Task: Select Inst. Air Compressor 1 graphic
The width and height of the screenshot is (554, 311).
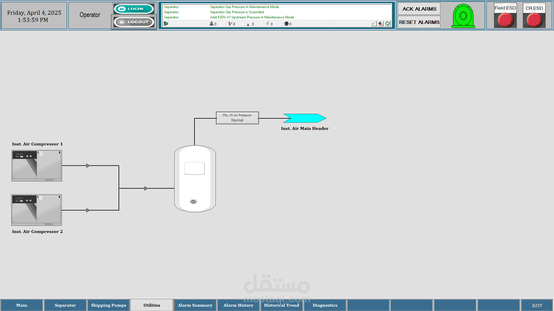Action: [x=37, y=166]
